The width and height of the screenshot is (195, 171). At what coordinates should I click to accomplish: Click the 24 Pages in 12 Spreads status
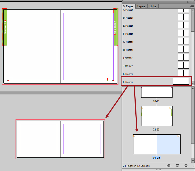tap(136, 166)
